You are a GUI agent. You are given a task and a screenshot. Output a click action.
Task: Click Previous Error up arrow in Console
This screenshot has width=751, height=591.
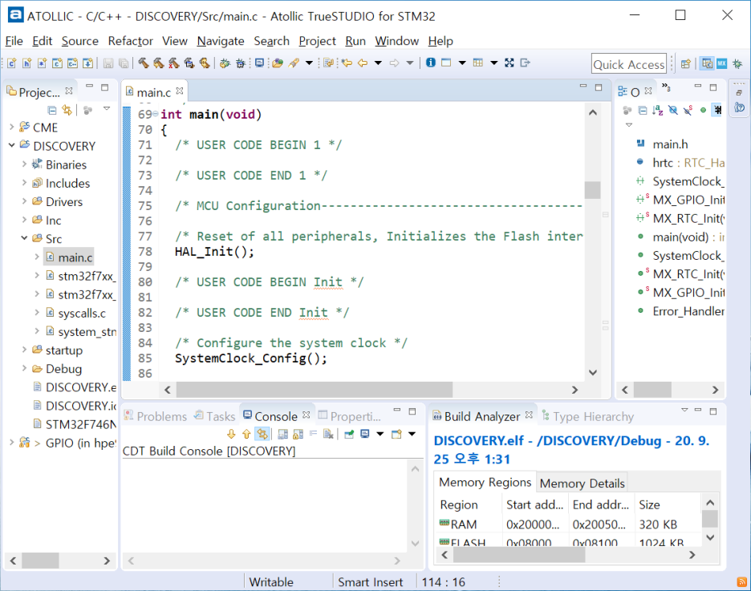246,434
